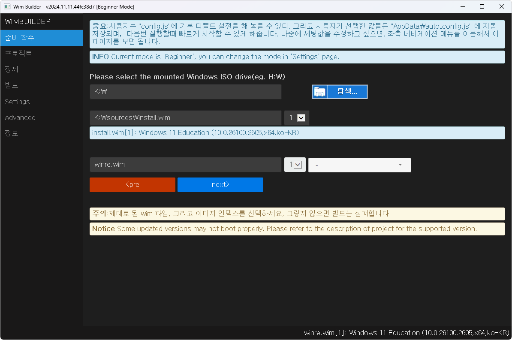This screenshot has width=512, height=340.
Task: Expand the install.wim image index dropdown
Action: click(297, 118)
